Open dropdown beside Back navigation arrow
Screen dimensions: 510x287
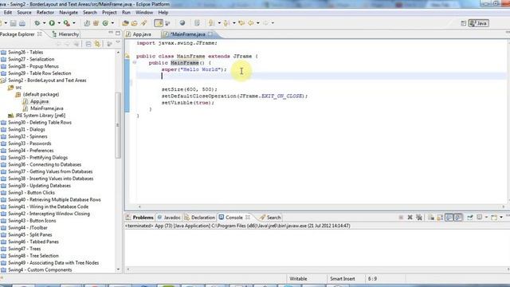pyautogui.click(x=258, y=23)
